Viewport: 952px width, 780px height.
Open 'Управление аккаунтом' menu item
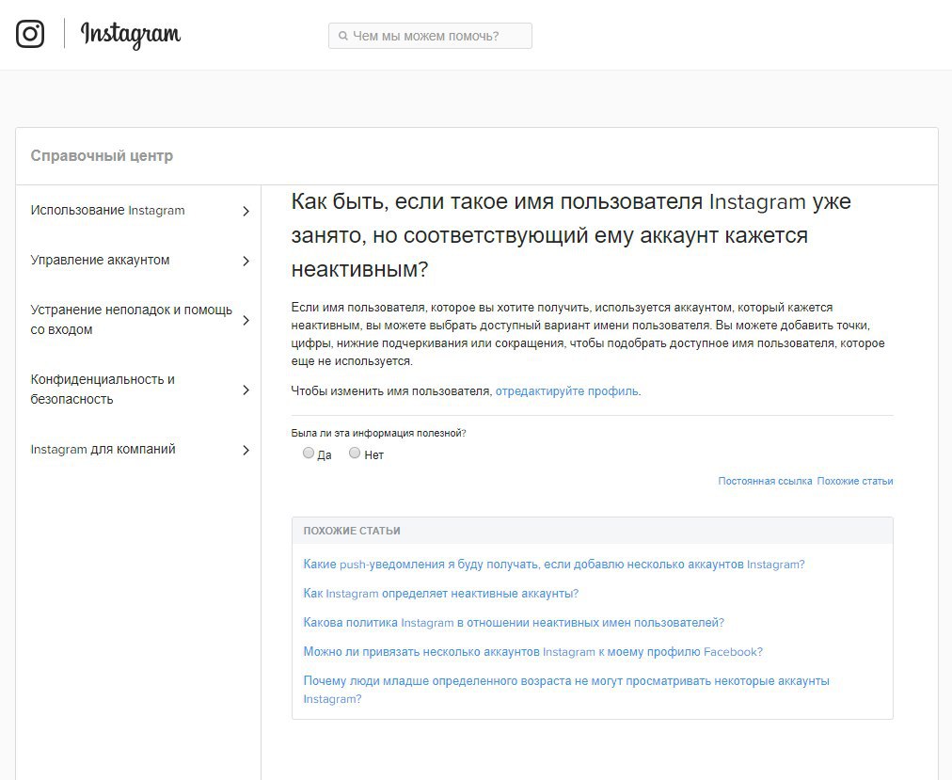coord(100,260)
